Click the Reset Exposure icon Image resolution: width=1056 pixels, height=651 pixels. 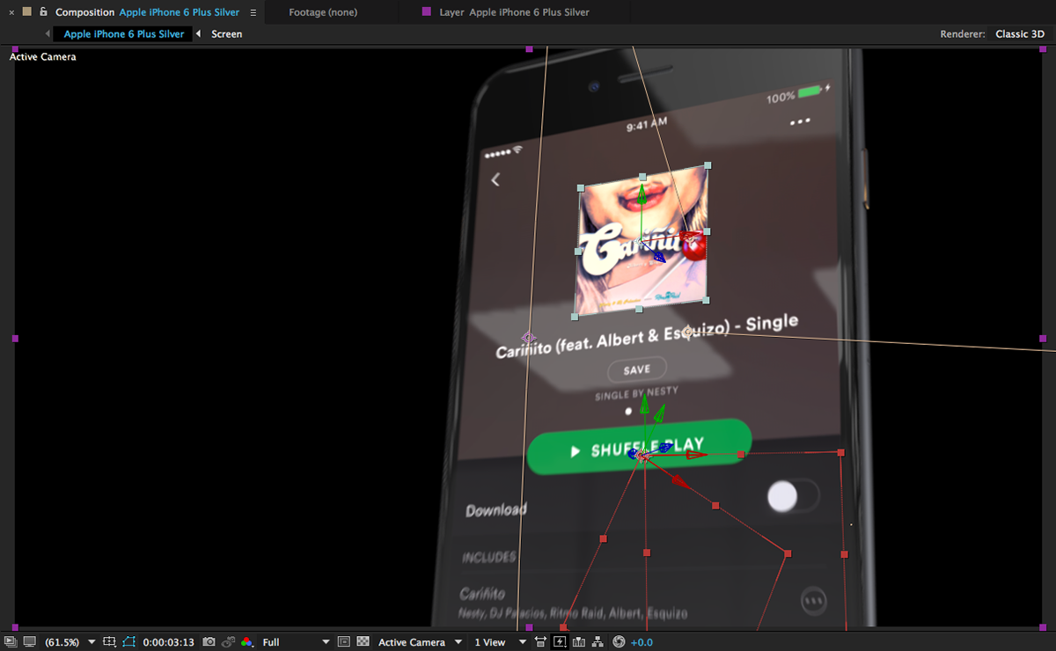619,642
